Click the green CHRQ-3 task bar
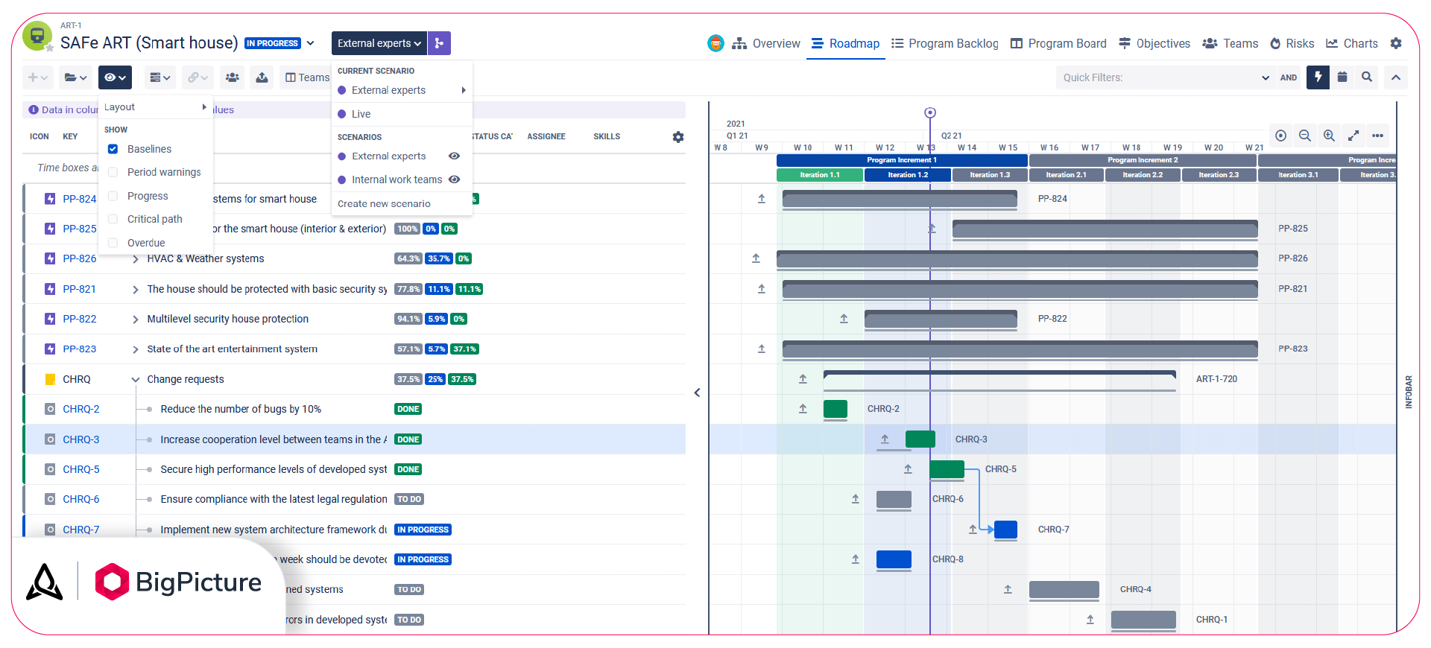Viewport: 1431px width, 648px height. 920,439
